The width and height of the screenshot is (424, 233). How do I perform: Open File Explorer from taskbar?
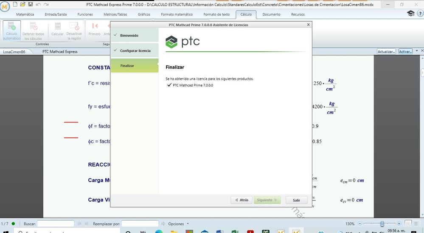tap(174, 232)
